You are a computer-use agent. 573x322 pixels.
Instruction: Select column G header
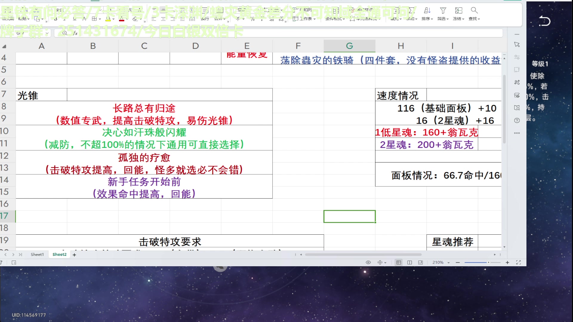(x=349, y=46)
